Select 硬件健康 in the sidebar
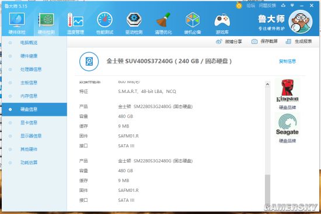The height and width of the screenshot is (214, 321). [34, 56]
